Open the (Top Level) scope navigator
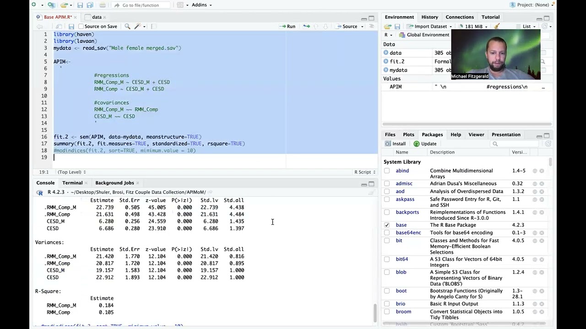The height and width of the screenshot is (329, 586). point(71,172)
